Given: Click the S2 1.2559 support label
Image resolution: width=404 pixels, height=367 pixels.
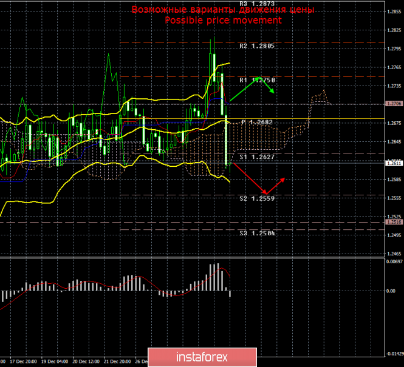Looking at the screenshot, I should (257, 198).
